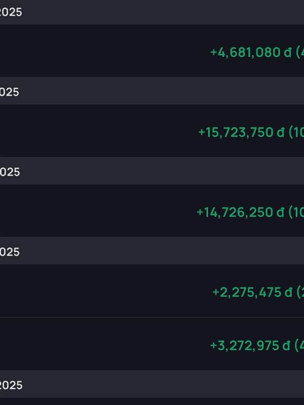Collapse date section above +2,275,475 đ row
This screenshot has width=304, height=405.
pos(10,252)
